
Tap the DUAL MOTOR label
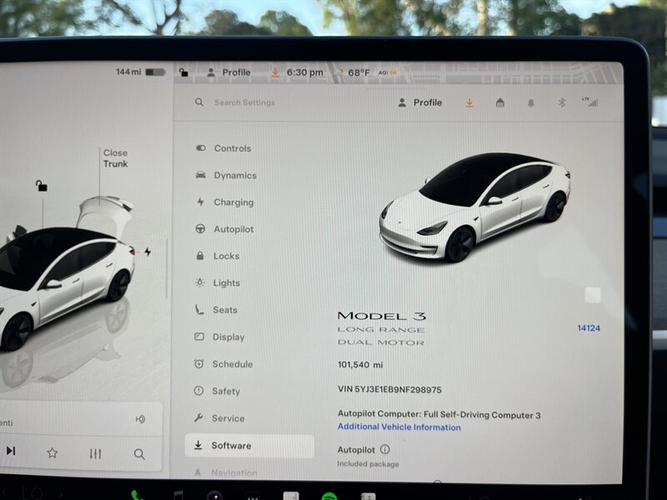point(381,342)
